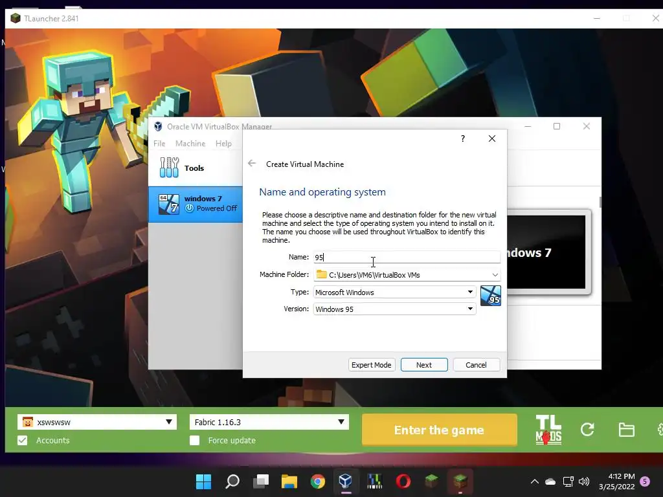This screenshot has height=497, width=663.
Task: Expand the Fabric 1.16.3 version dropdown
Action: (x=341, y=422)
